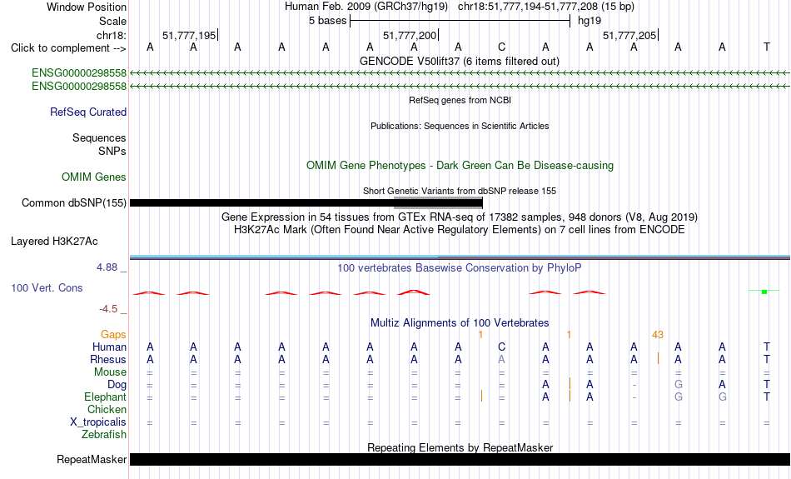Open the OMIM Gene Phenotypes track title
This screenshot has height=479, width=791.
[460, 165]
